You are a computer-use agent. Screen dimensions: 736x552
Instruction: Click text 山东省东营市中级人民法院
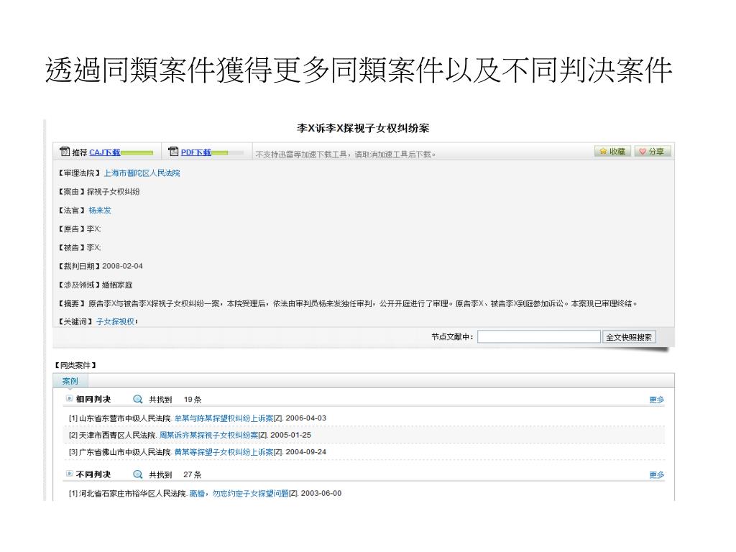coord(124,418)
